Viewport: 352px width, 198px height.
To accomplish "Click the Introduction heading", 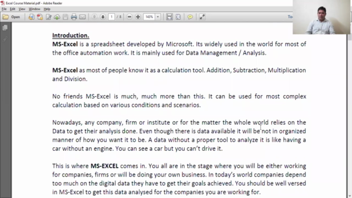I will tap(71, 35).
